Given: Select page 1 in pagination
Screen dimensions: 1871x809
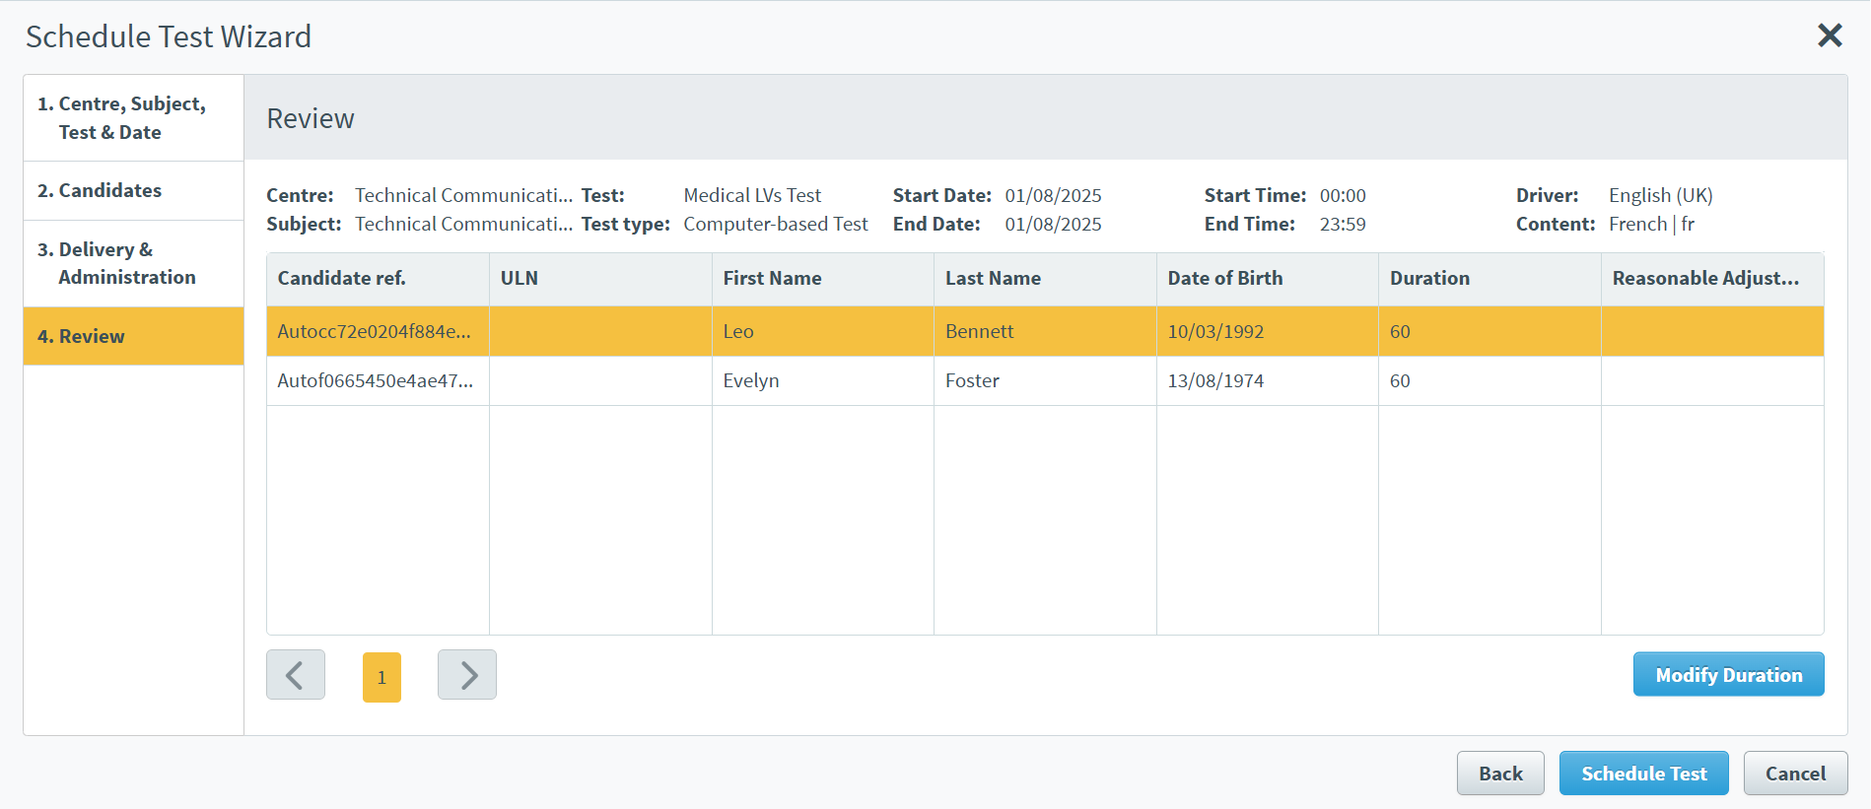Looking at the screenshot, I should (x=381, y=677).
